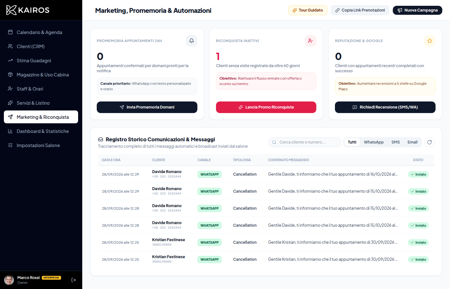This screenshot has width=450, height=289.
Task: Click the CONTENUTO MESSAGGIO column header
Action: [x=288, y=160]
